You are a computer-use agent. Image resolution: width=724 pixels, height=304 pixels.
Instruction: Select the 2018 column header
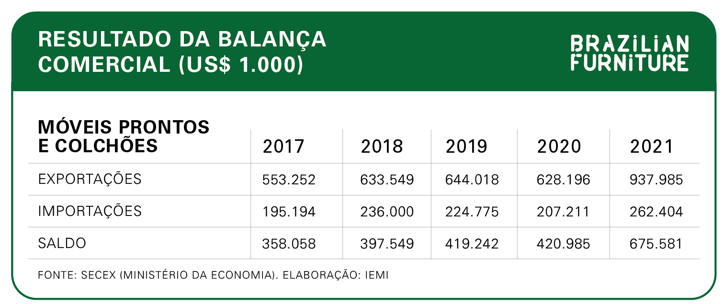(x=382, y=146)
